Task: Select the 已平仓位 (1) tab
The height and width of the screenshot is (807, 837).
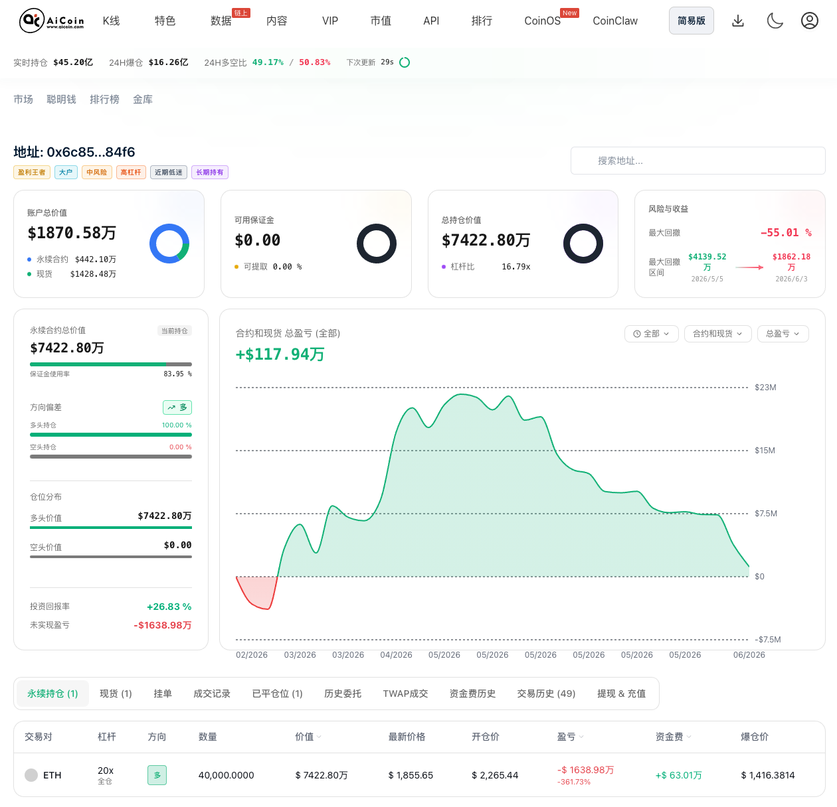Action: pyautogui.click(x=278, y=694)
